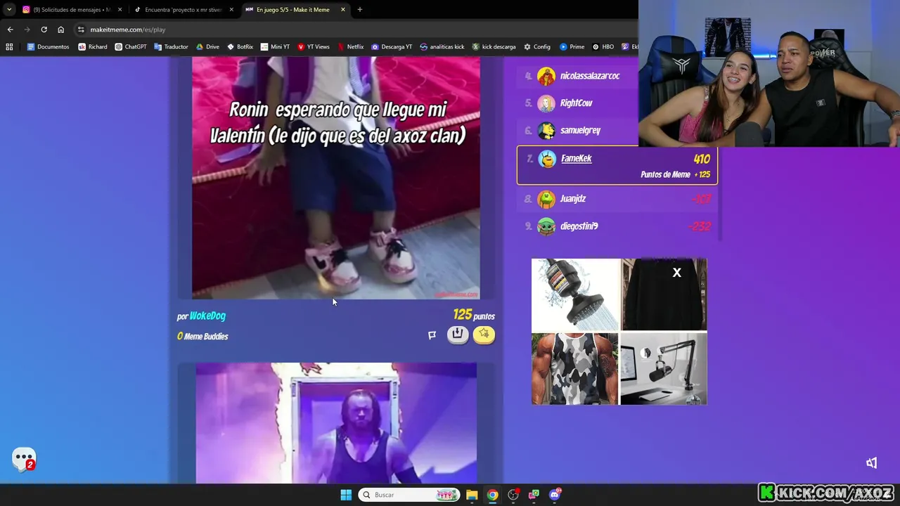
Task: Favorite WokeDog's meme with star button
Action: click(484, 335)
